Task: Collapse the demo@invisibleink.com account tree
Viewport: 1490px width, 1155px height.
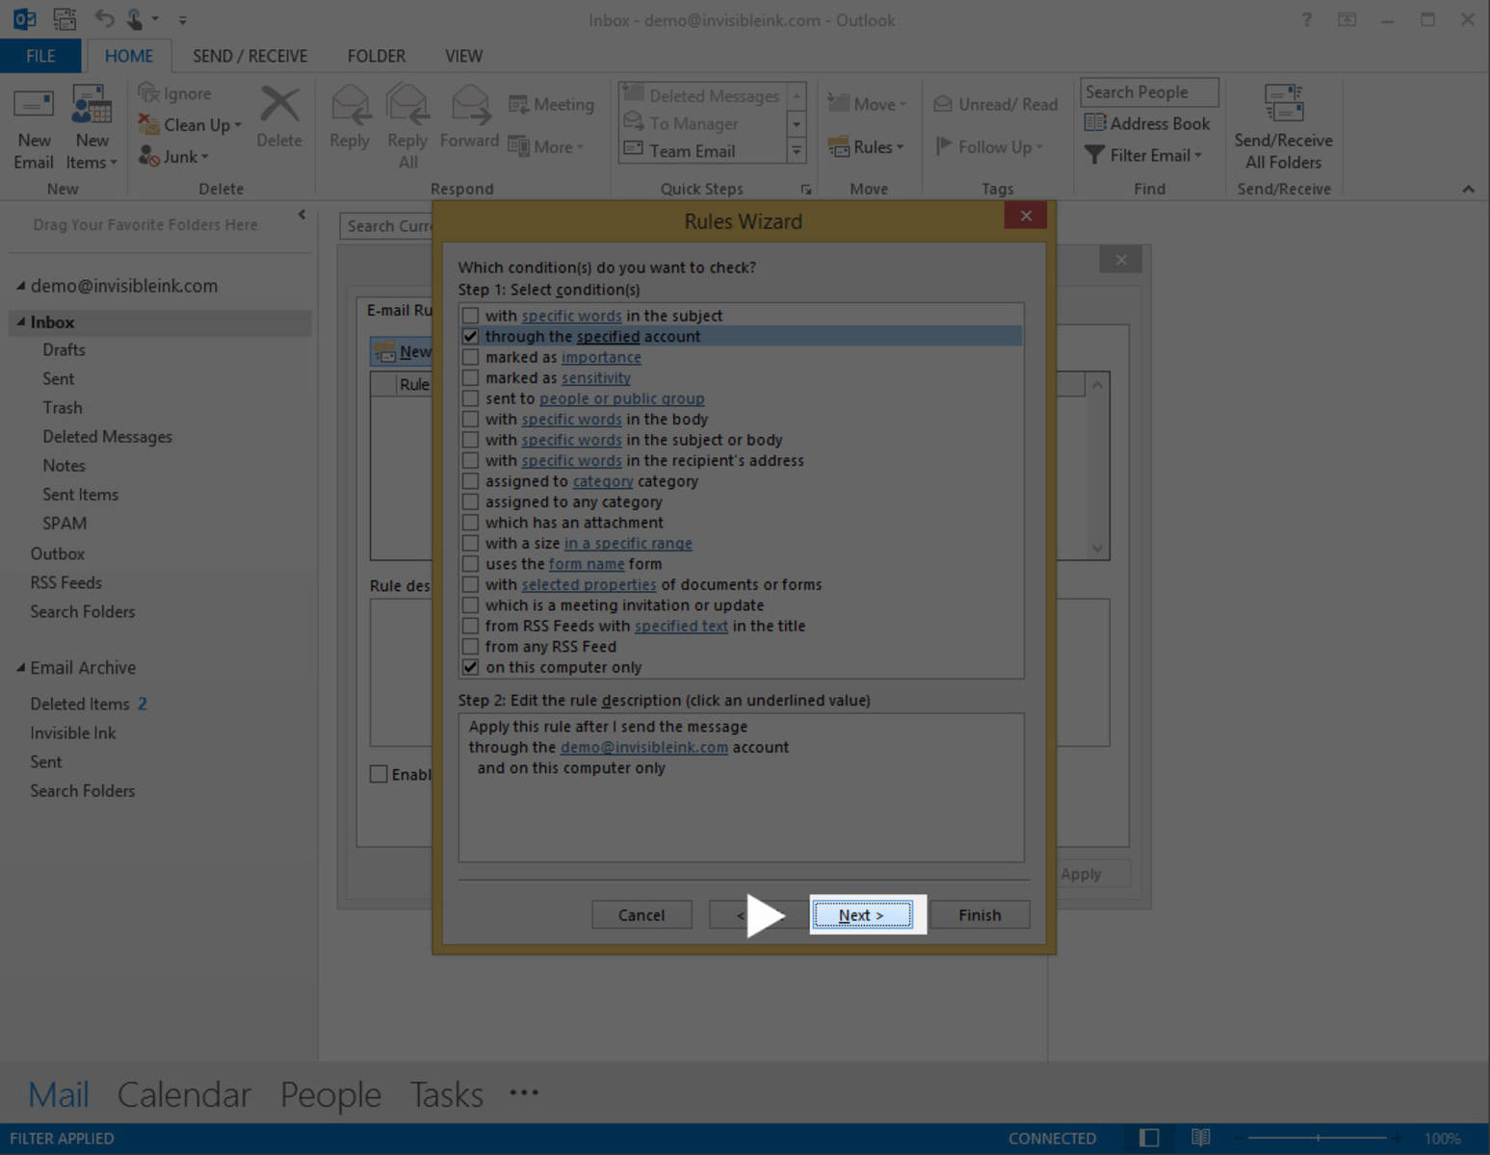Action: [x=20, y=286]
